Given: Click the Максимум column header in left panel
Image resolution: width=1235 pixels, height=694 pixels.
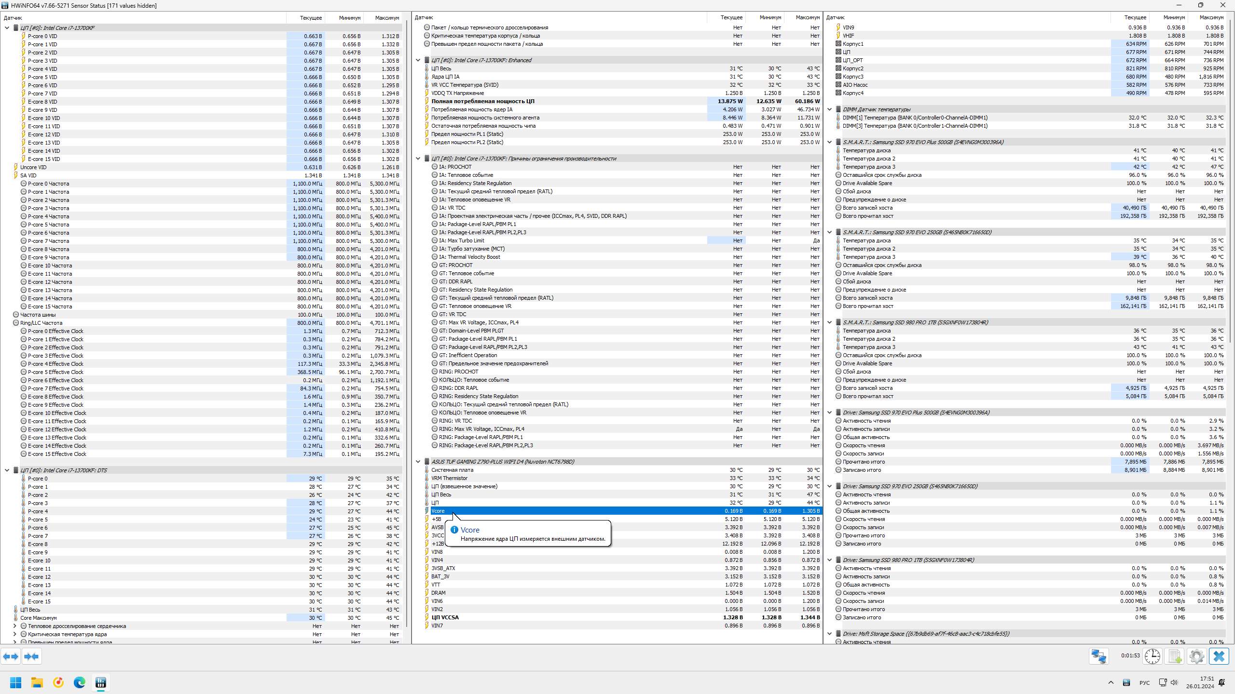Looking at the screenshot, I should tap(387, 18).
